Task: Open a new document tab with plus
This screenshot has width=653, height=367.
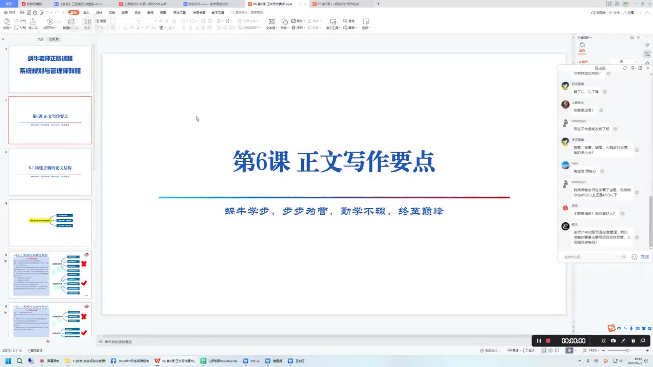Action: (x=378, y=4)
